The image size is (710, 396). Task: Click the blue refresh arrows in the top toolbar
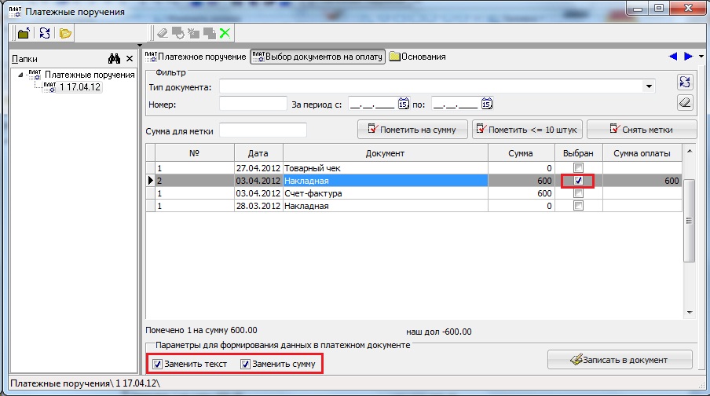(44, 33)
